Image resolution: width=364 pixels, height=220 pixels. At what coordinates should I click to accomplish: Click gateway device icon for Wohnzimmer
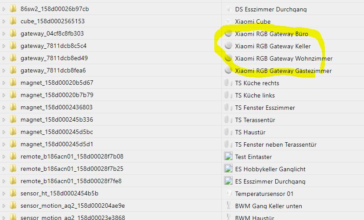228,58
